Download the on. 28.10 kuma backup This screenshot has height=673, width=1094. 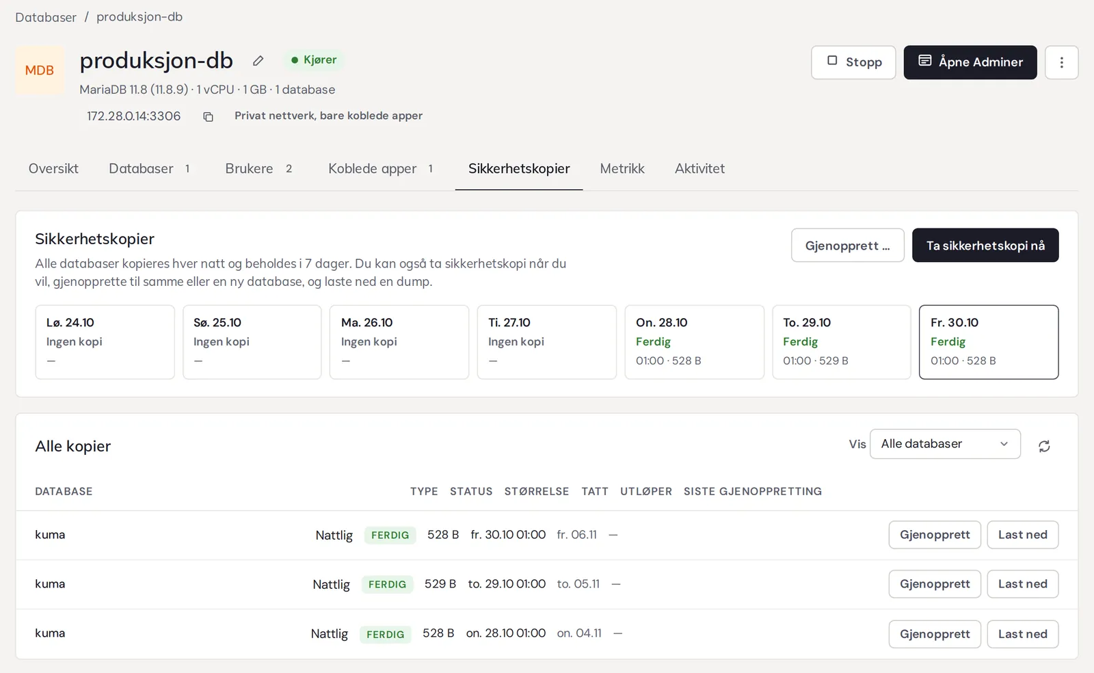click(1022, 634)
